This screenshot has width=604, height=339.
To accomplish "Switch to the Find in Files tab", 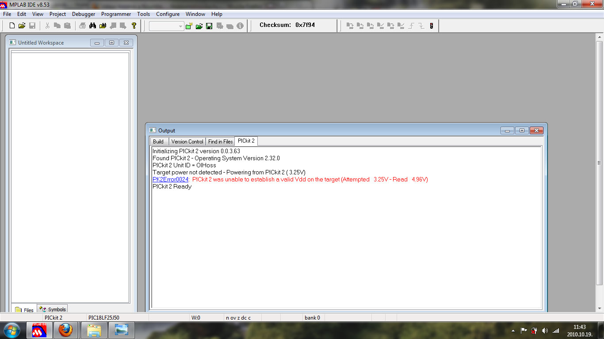I will click(220, 142).
